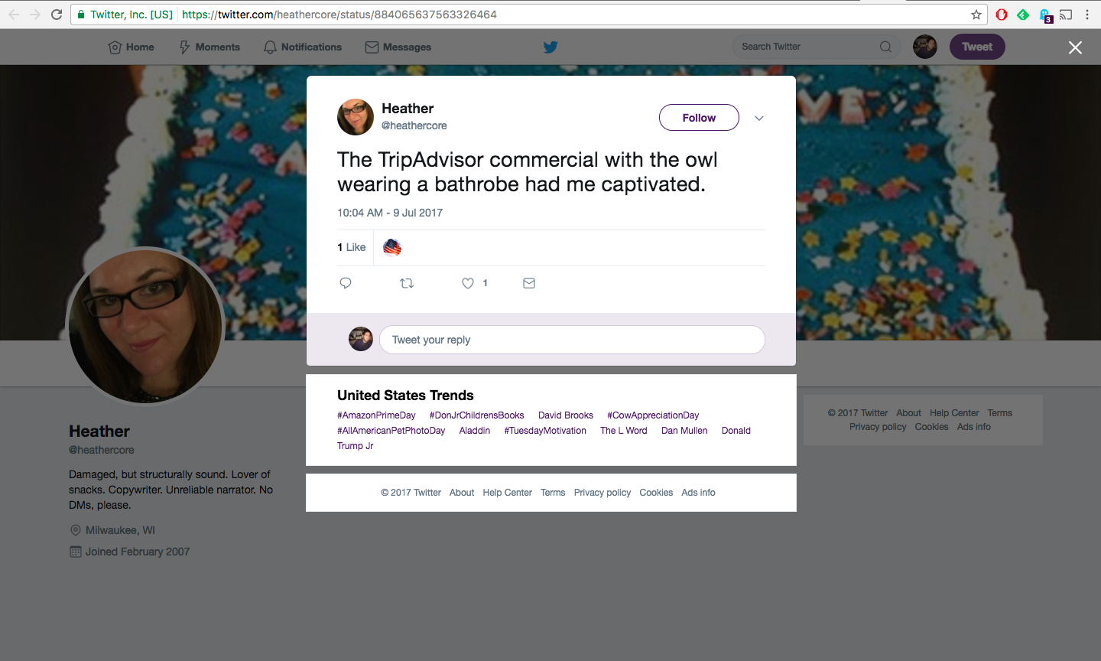Open Heather's avatar in the tweet

pyautogui.click(x=356, y=117)
